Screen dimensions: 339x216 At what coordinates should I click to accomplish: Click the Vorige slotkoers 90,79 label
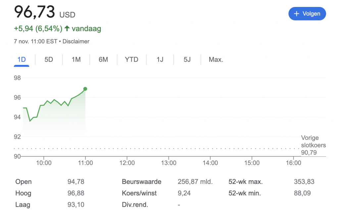(x=313, y=145)
